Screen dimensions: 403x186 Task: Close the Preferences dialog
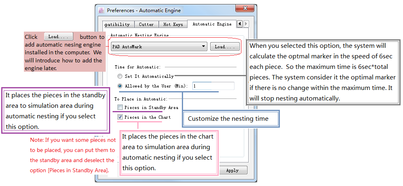point(245,9)
